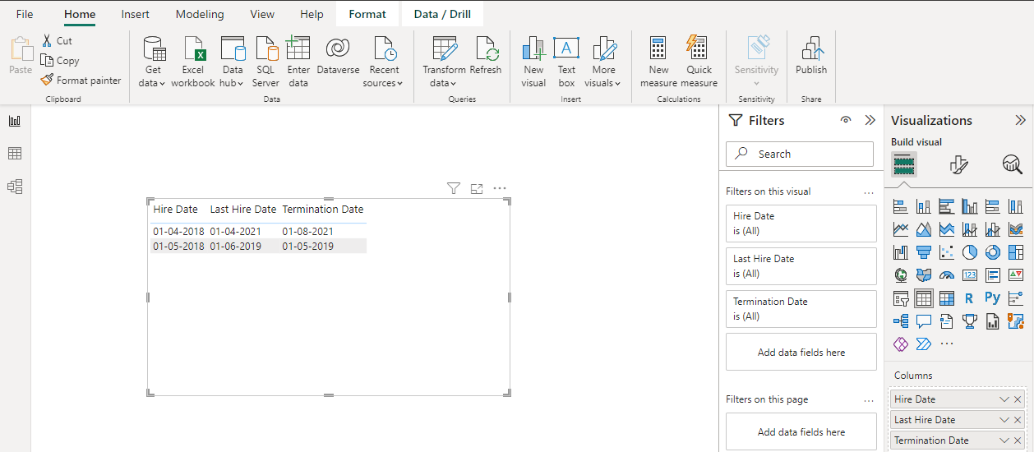Screen dimensions: 1034x452
Task: Click the Filters pane Search field
Action: pyautogui.click(x=800, y=154)
